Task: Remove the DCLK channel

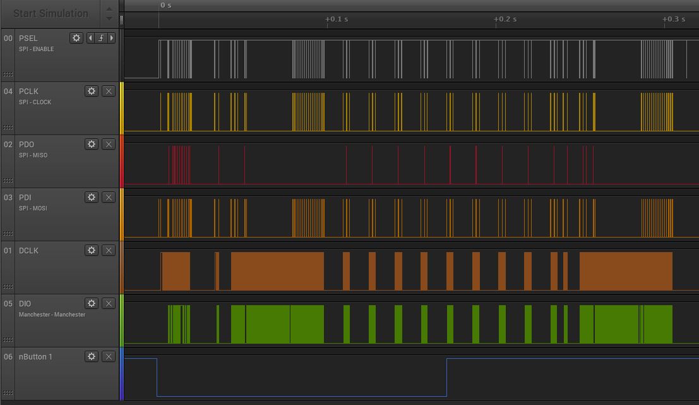Action: pyautogui.click(x=109, y=250)
